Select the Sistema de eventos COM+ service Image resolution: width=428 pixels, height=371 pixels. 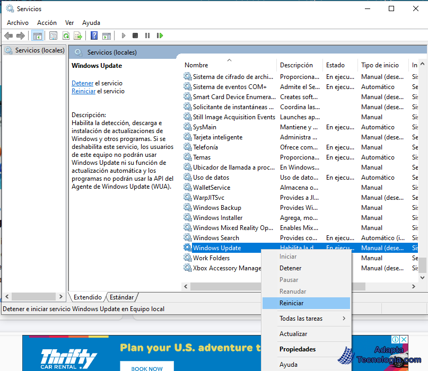pos(300,87)
